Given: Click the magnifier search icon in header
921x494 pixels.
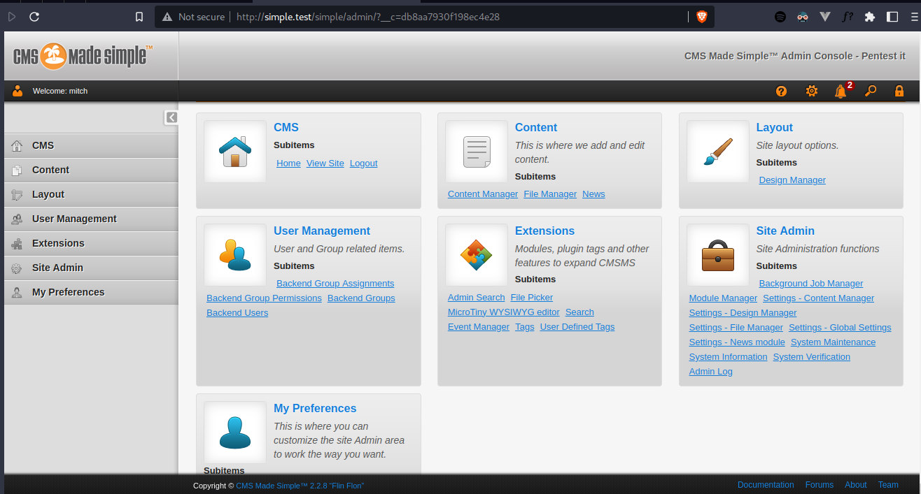Looking at the screenshot, I should (x=871, y=91).
